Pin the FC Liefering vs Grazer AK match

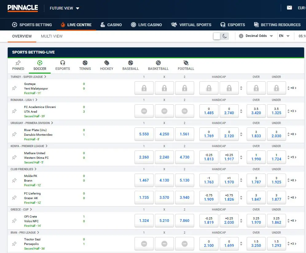(x=14, y=198)
